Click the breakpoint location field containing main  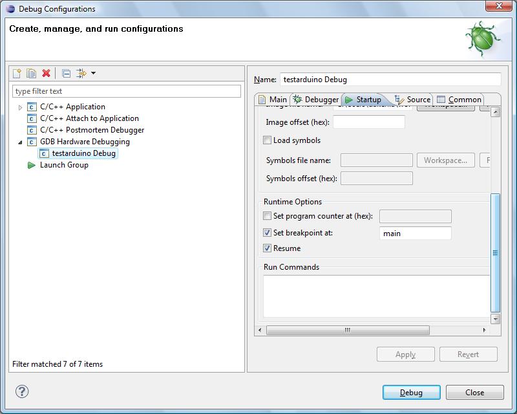(415, 234)
